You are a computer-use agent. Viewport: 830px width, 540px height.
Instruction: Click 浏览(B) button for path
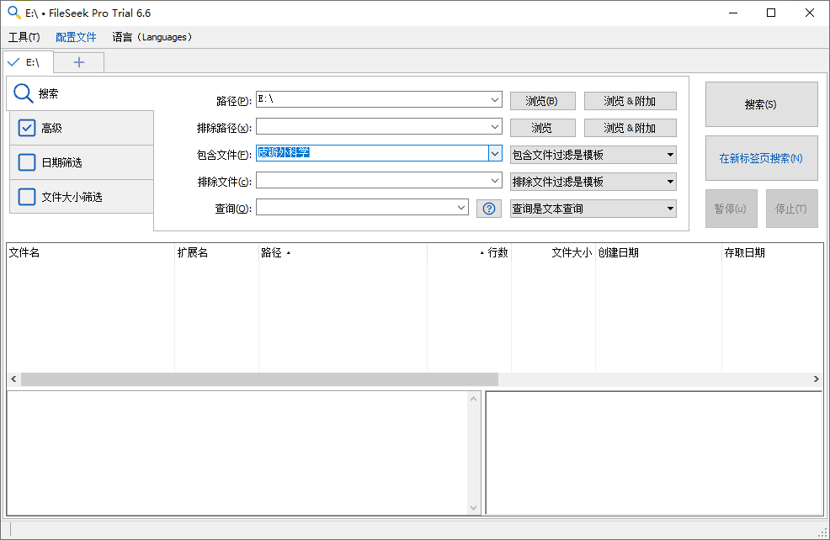click(543, 101)
